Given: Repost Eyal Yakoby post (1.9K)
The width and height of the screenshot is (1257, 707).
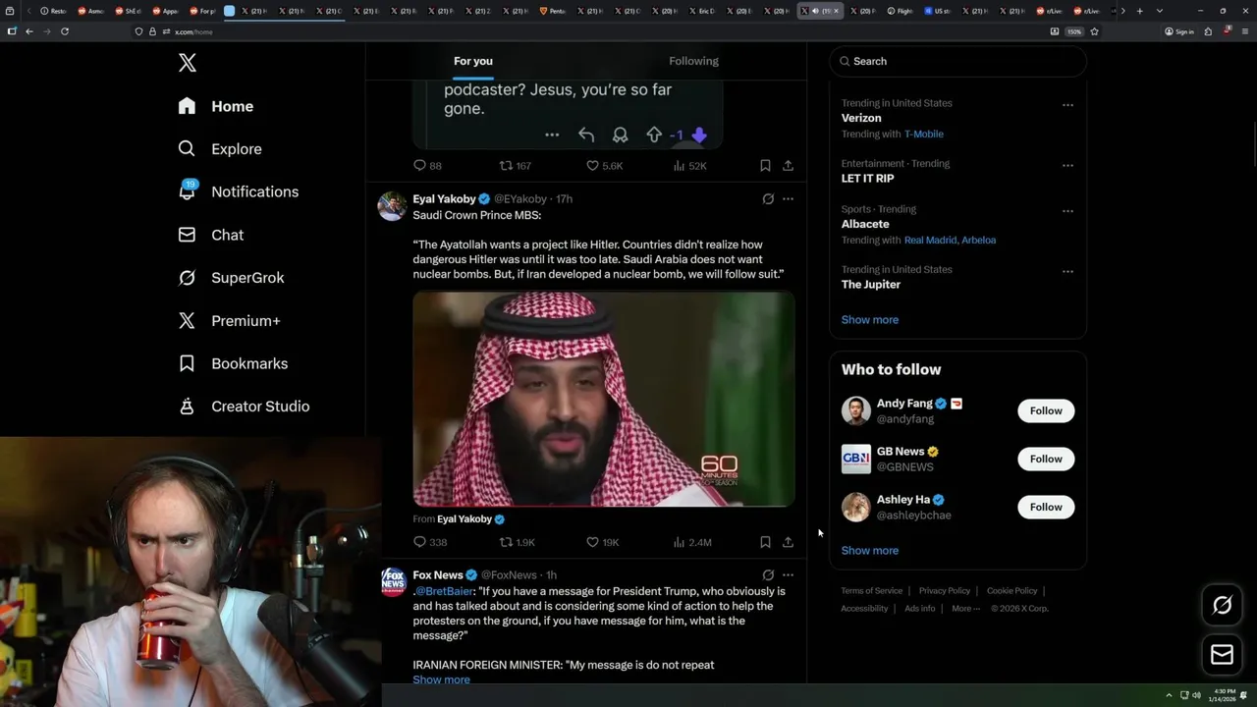Looking at the screenshot, I should (x=517, y=542).
